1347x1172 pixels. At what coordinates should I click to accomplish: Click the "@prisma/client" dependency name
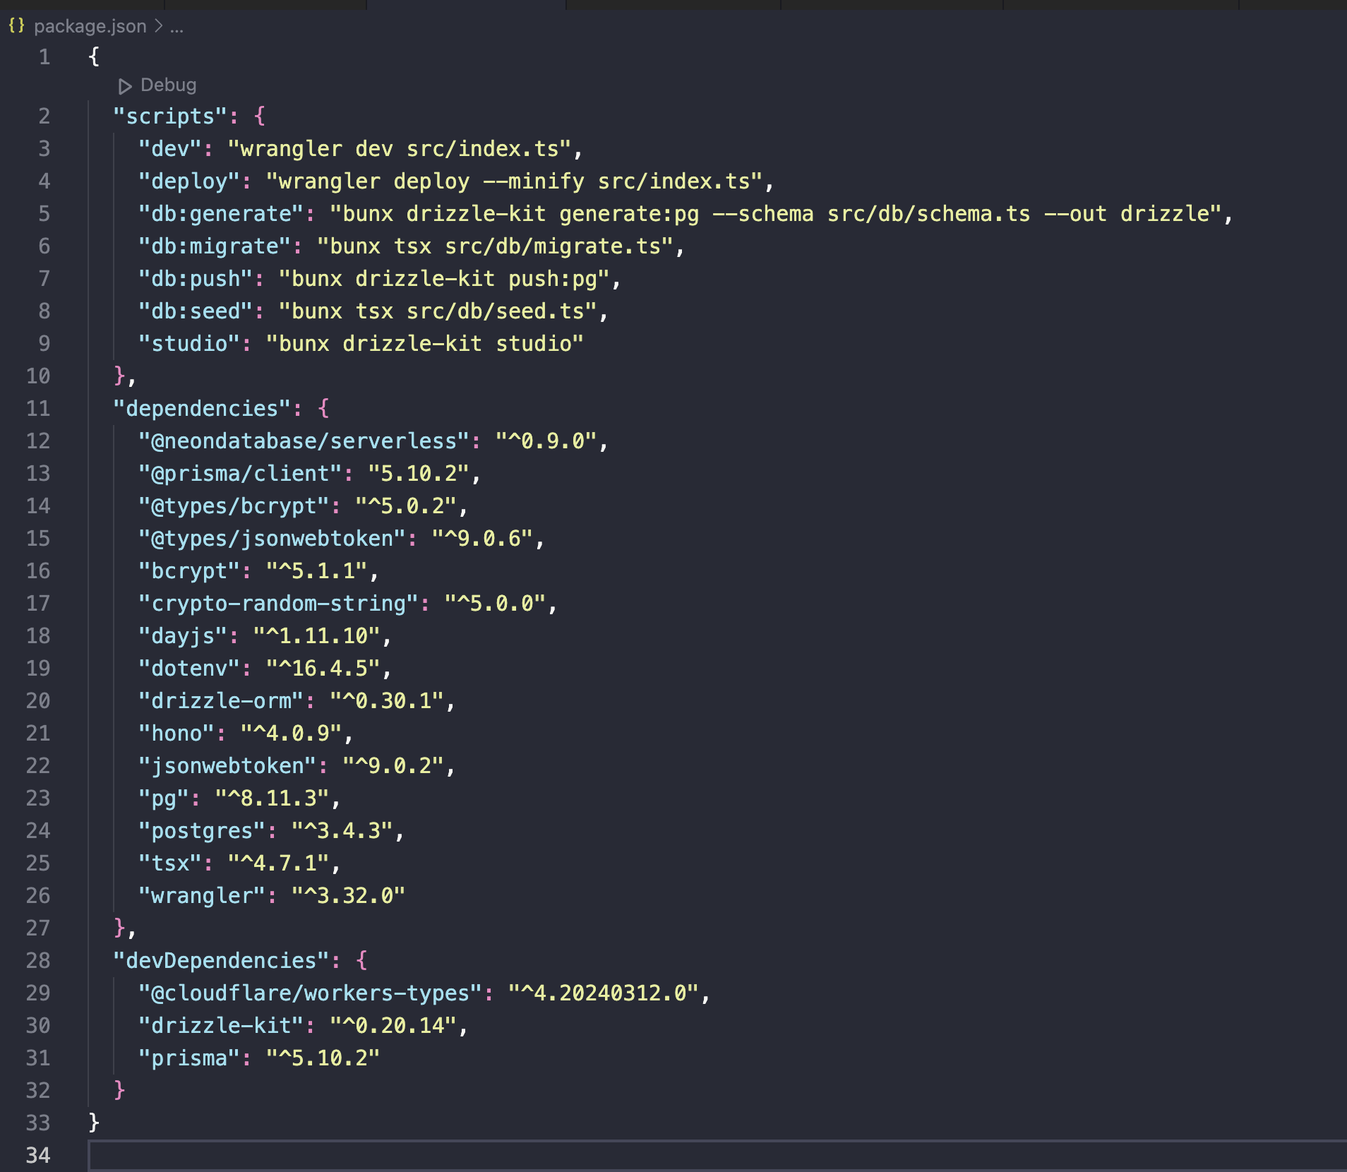pos(240,474)
